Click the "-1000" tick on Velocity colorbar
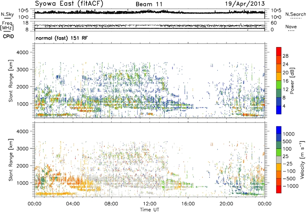The image size is (306, 212). pyautogui.click(x=291, y=186)
